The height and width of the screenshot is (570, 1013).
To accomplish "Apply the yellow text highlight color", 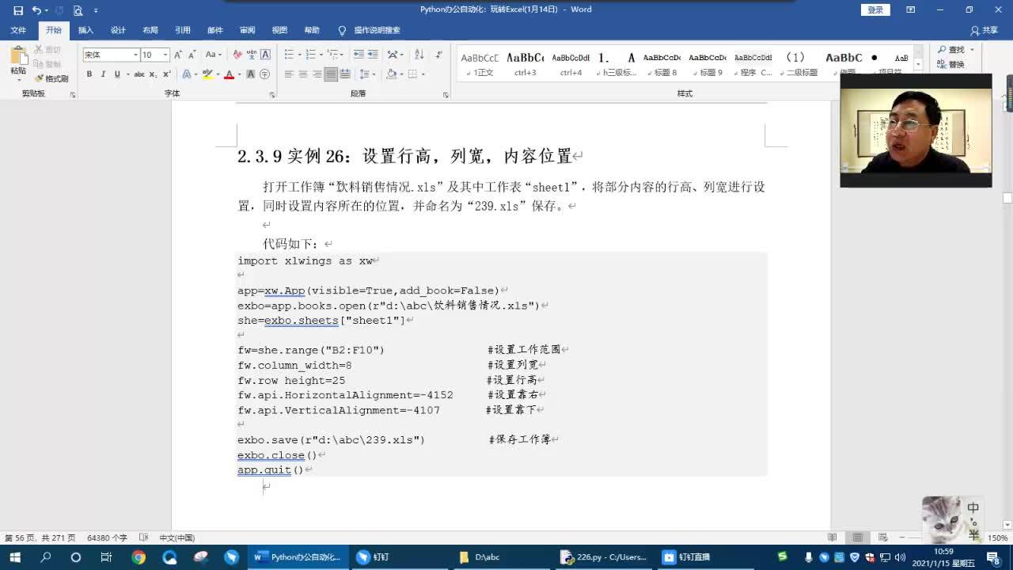I will tap(207, 74).
